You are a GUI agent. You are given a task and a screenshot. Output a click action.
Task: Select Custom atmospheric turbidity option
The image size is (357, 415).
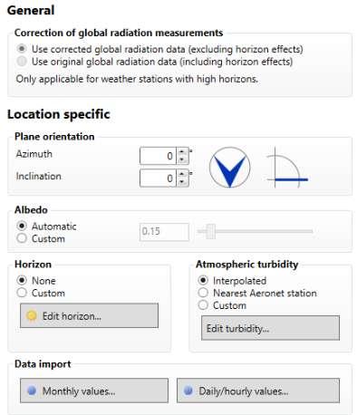coord(203,305)
